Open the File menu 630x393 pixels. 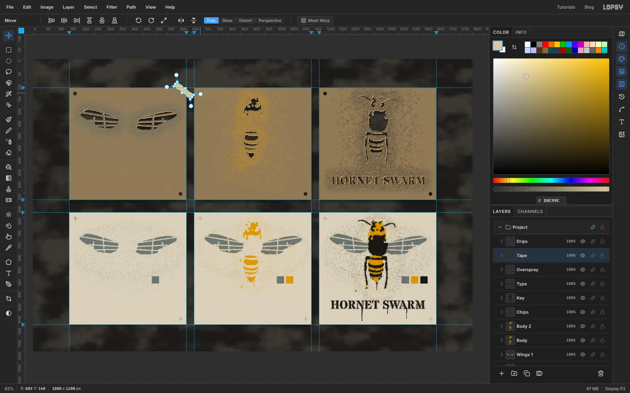[x=10, y=7]
